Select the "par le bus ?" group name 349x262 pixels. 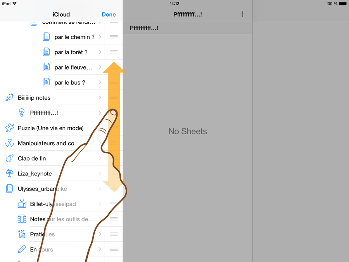click(x=70, y=82)
